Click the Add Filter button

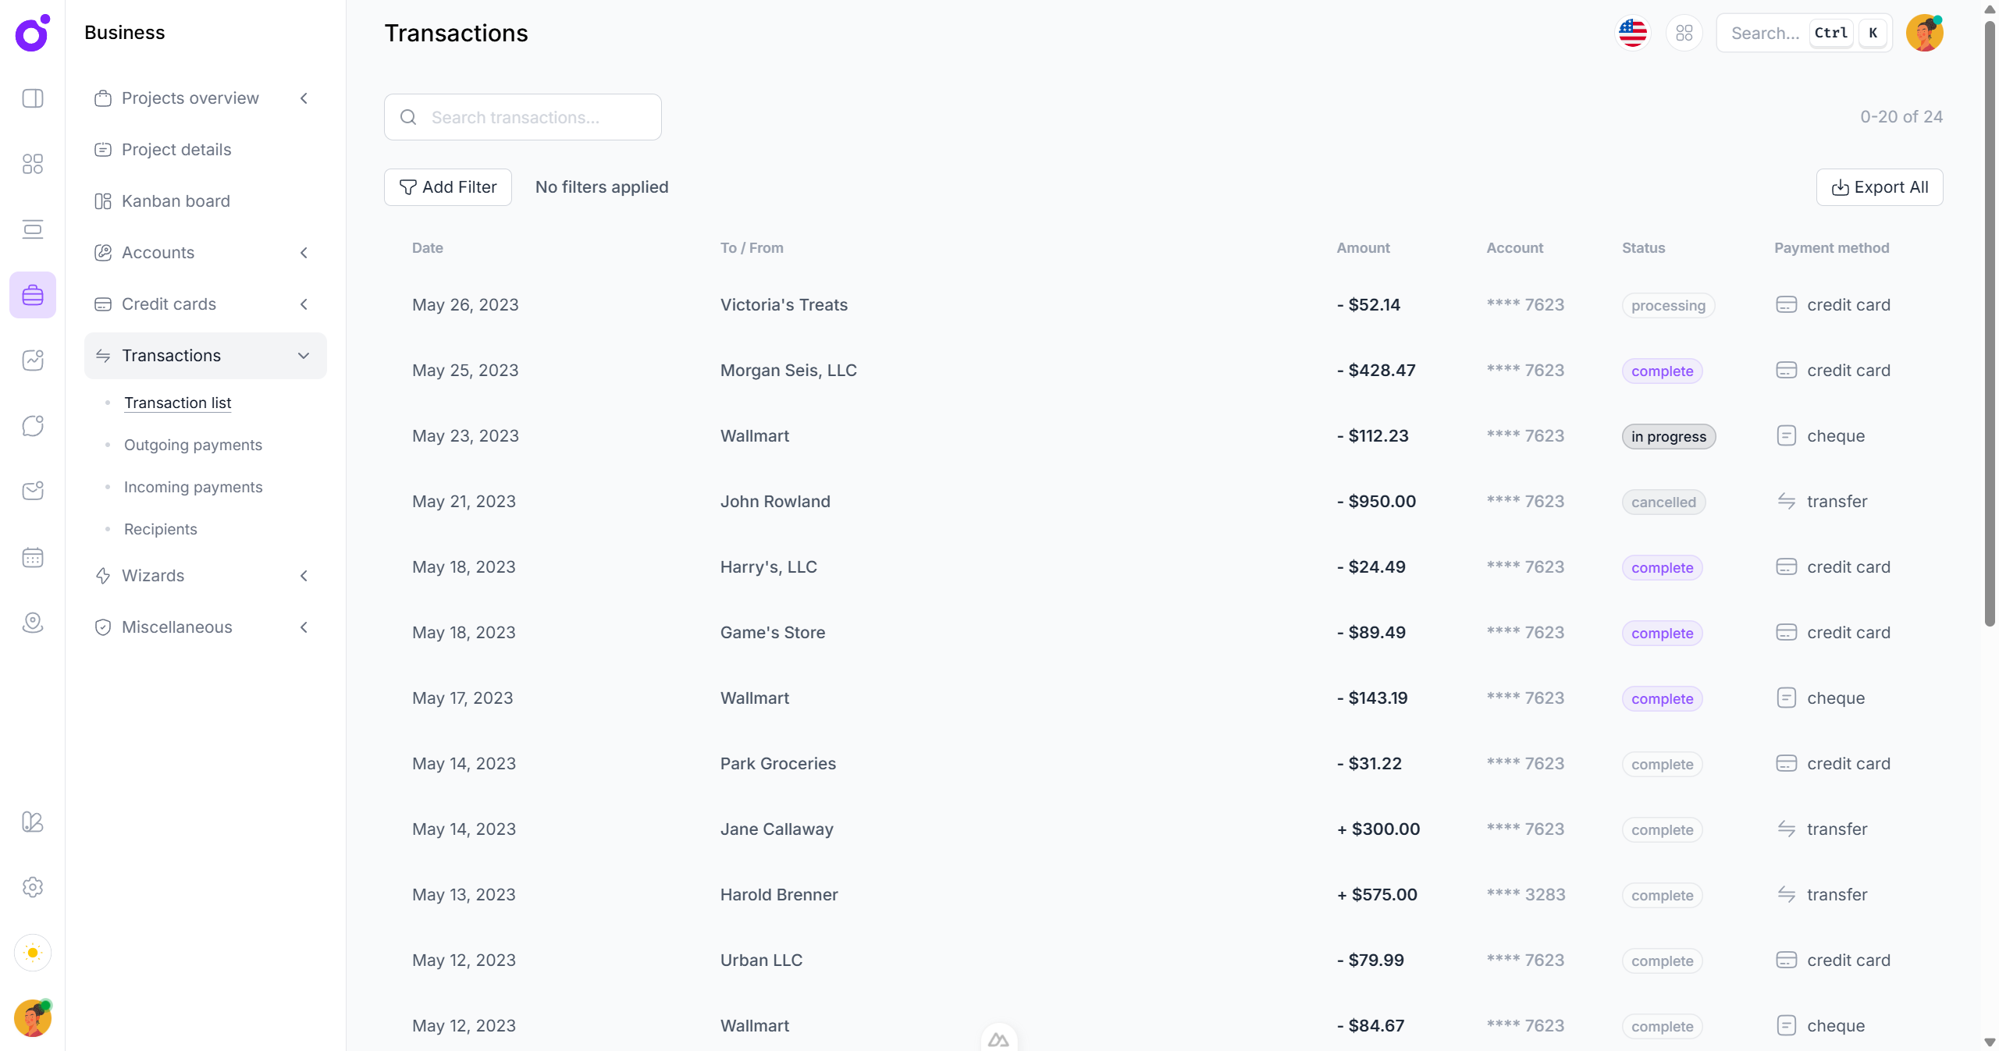pyautogui.click(x=447, y=187)
